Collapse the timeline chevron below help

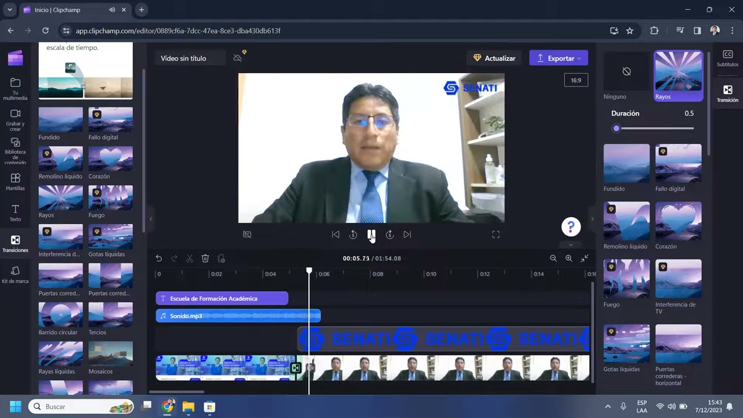click(571, 244)
